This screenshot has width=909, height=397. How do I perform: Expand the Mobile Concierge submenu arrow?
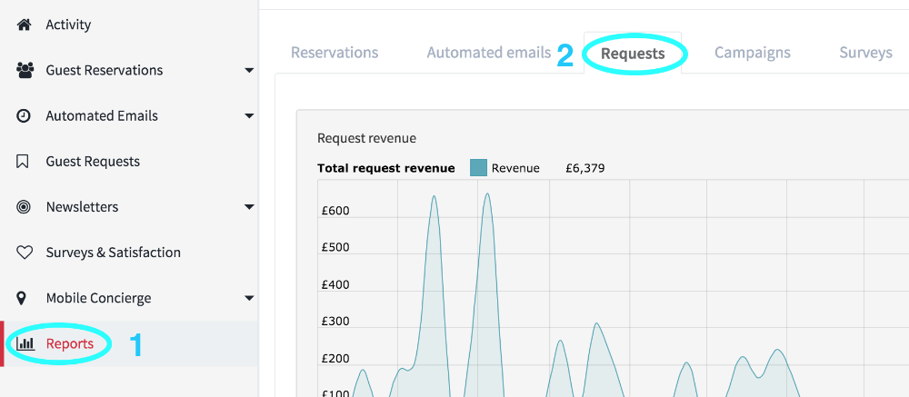pos(249,299)
